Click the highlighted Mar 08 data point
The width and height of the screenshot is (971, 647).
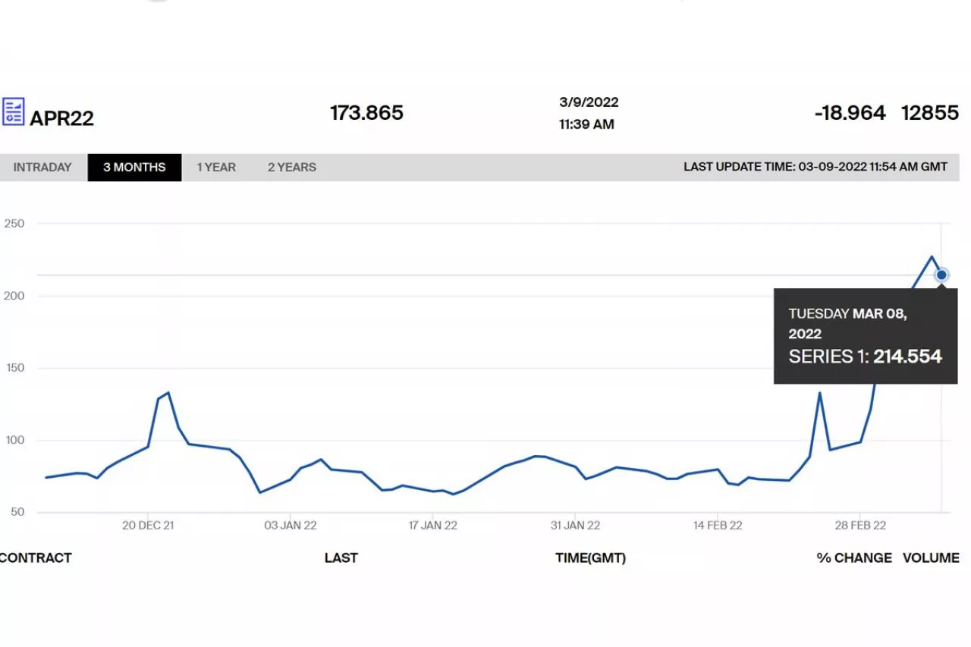tap(941, 275)
